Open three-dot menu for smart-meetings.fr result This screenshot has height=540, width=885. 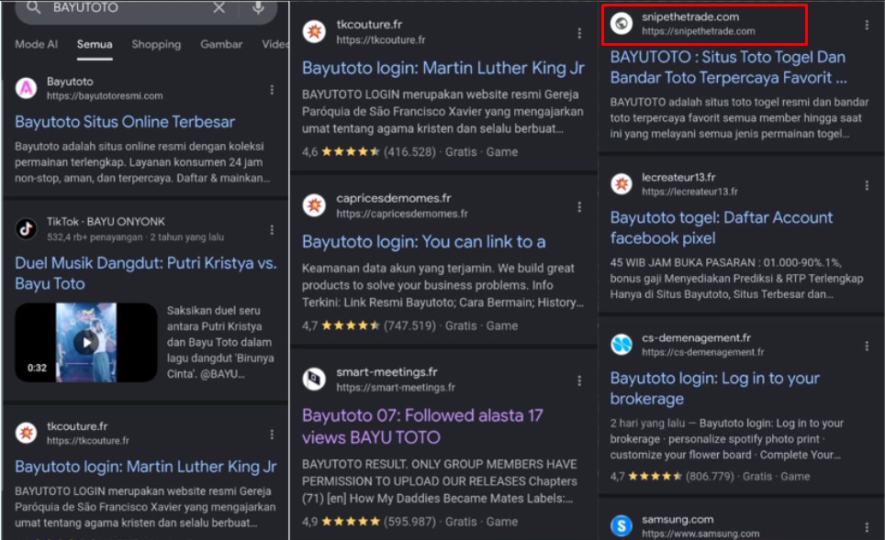click(x=578, y=380)
